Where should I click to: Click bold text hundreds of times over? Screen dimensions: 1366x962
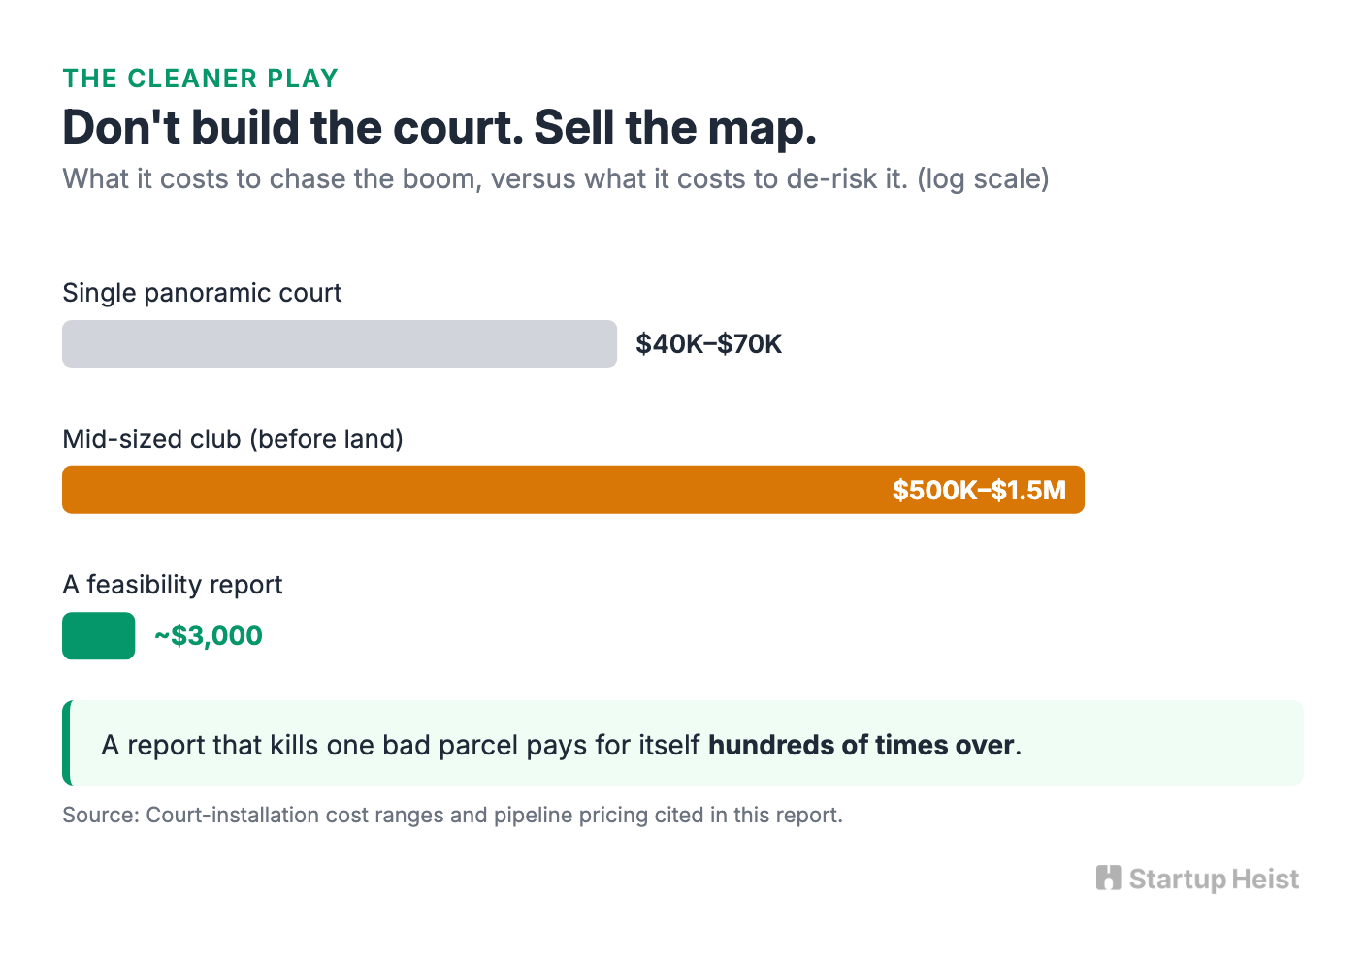click(862, 745)
